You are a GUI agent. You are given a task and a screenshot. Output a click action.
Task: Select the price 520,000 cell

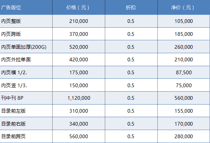(x=79, y=47)
